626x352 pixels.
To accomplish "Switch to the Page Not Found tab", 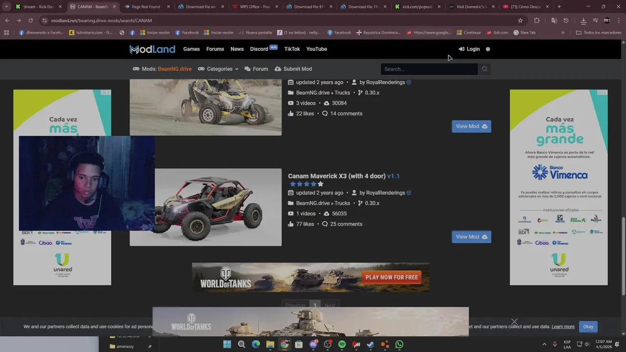I will coord(147,7).
